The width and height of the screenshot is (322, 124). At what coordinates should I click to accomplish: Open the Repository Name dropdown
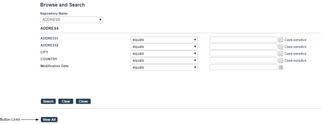(72, 20)
